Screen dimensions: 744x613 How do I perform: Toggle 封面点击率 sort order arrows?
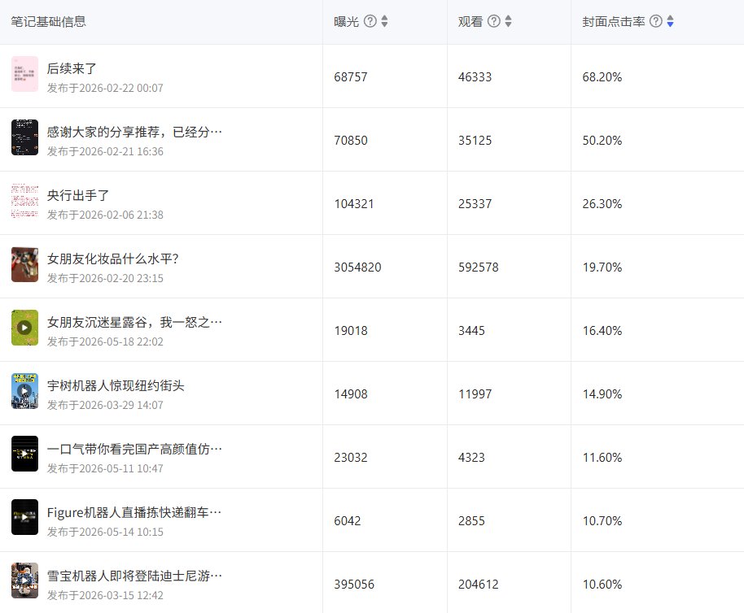670,21
